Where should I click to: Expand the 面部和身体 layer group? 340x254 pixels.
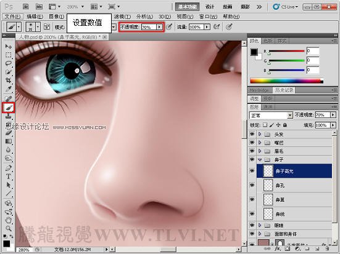(x=260, y=234)
